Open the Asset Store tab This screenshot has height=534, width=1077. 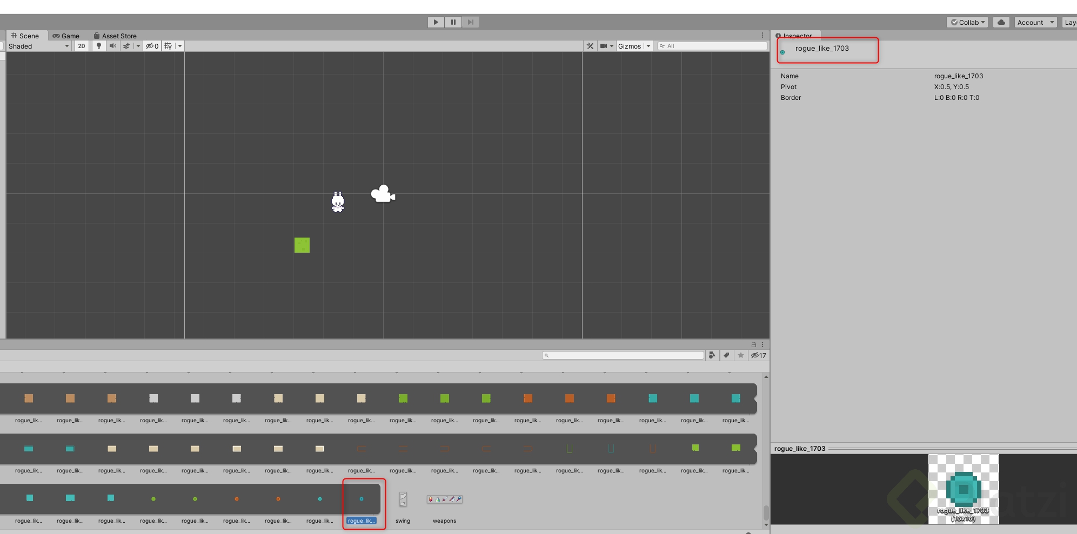(115, 36)
